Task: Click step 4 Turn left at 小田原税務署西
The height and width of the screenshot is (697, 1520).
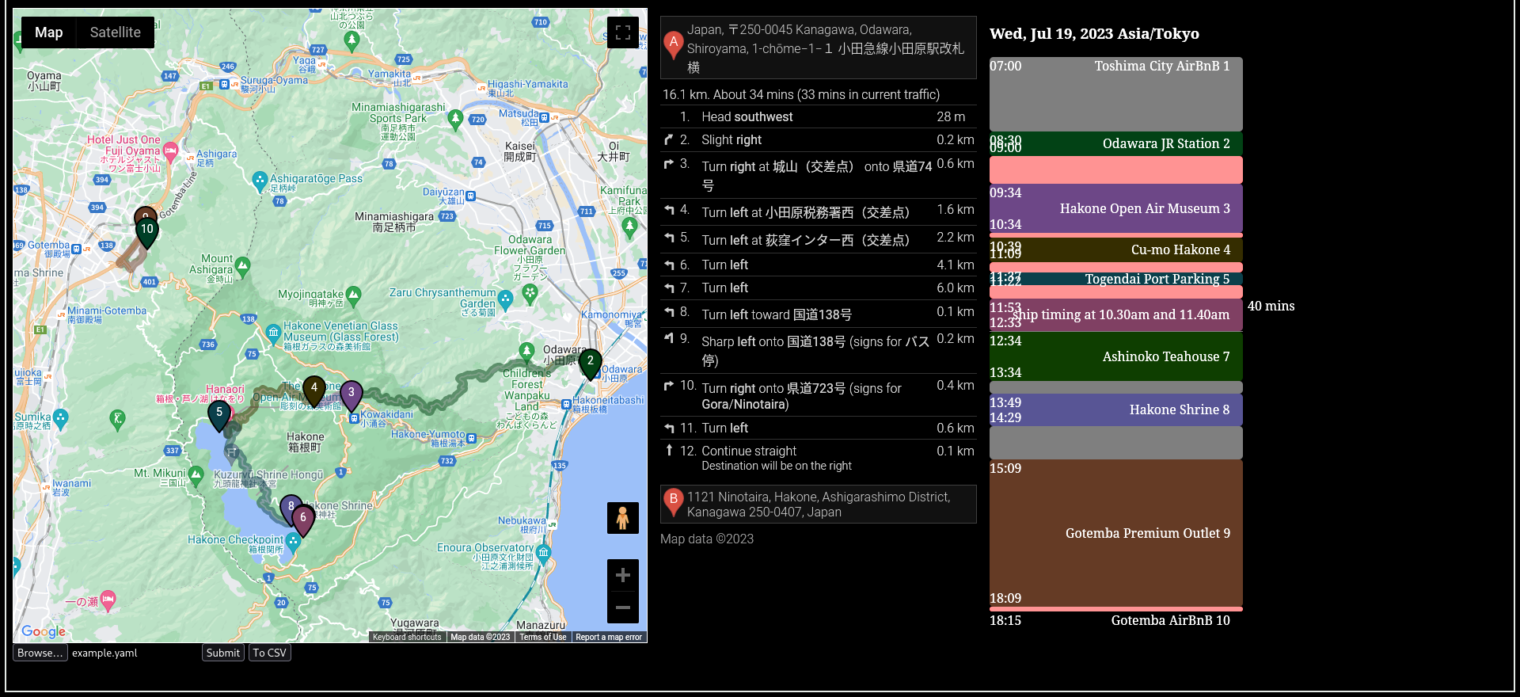Action: (x=819, y=211)
